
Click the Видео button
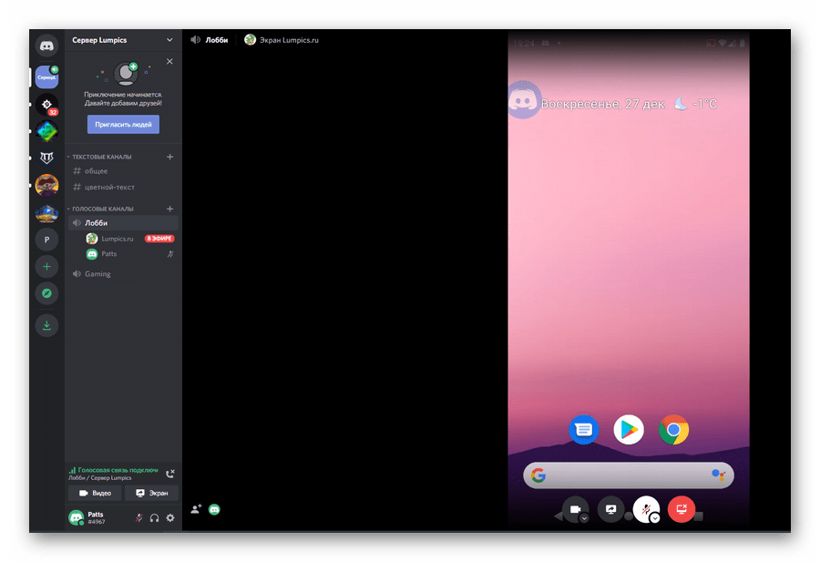point(95,493)
